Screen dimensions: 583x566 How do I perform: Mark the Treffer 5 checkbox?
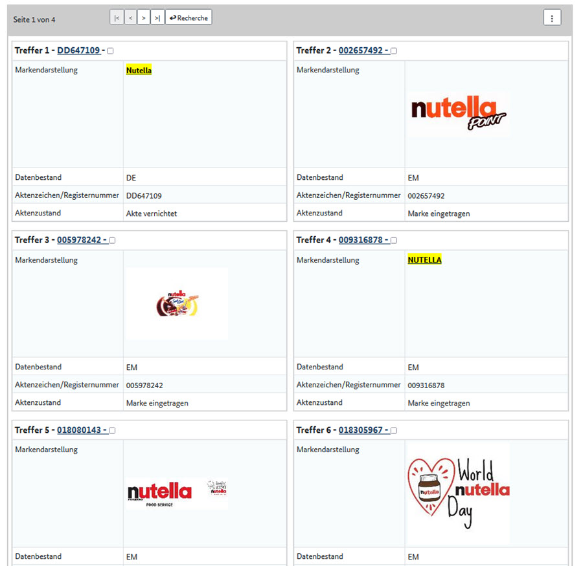[x=112, y=430]
